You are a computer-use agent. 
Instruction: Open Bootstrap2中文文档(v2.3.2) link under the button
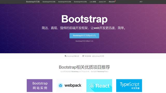click(84, 41)
